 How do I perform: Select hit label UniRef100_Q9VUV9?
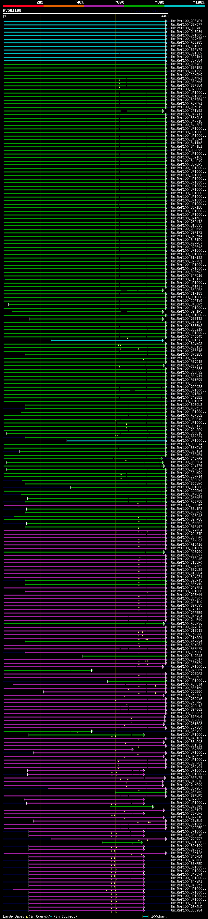[187, 150]
